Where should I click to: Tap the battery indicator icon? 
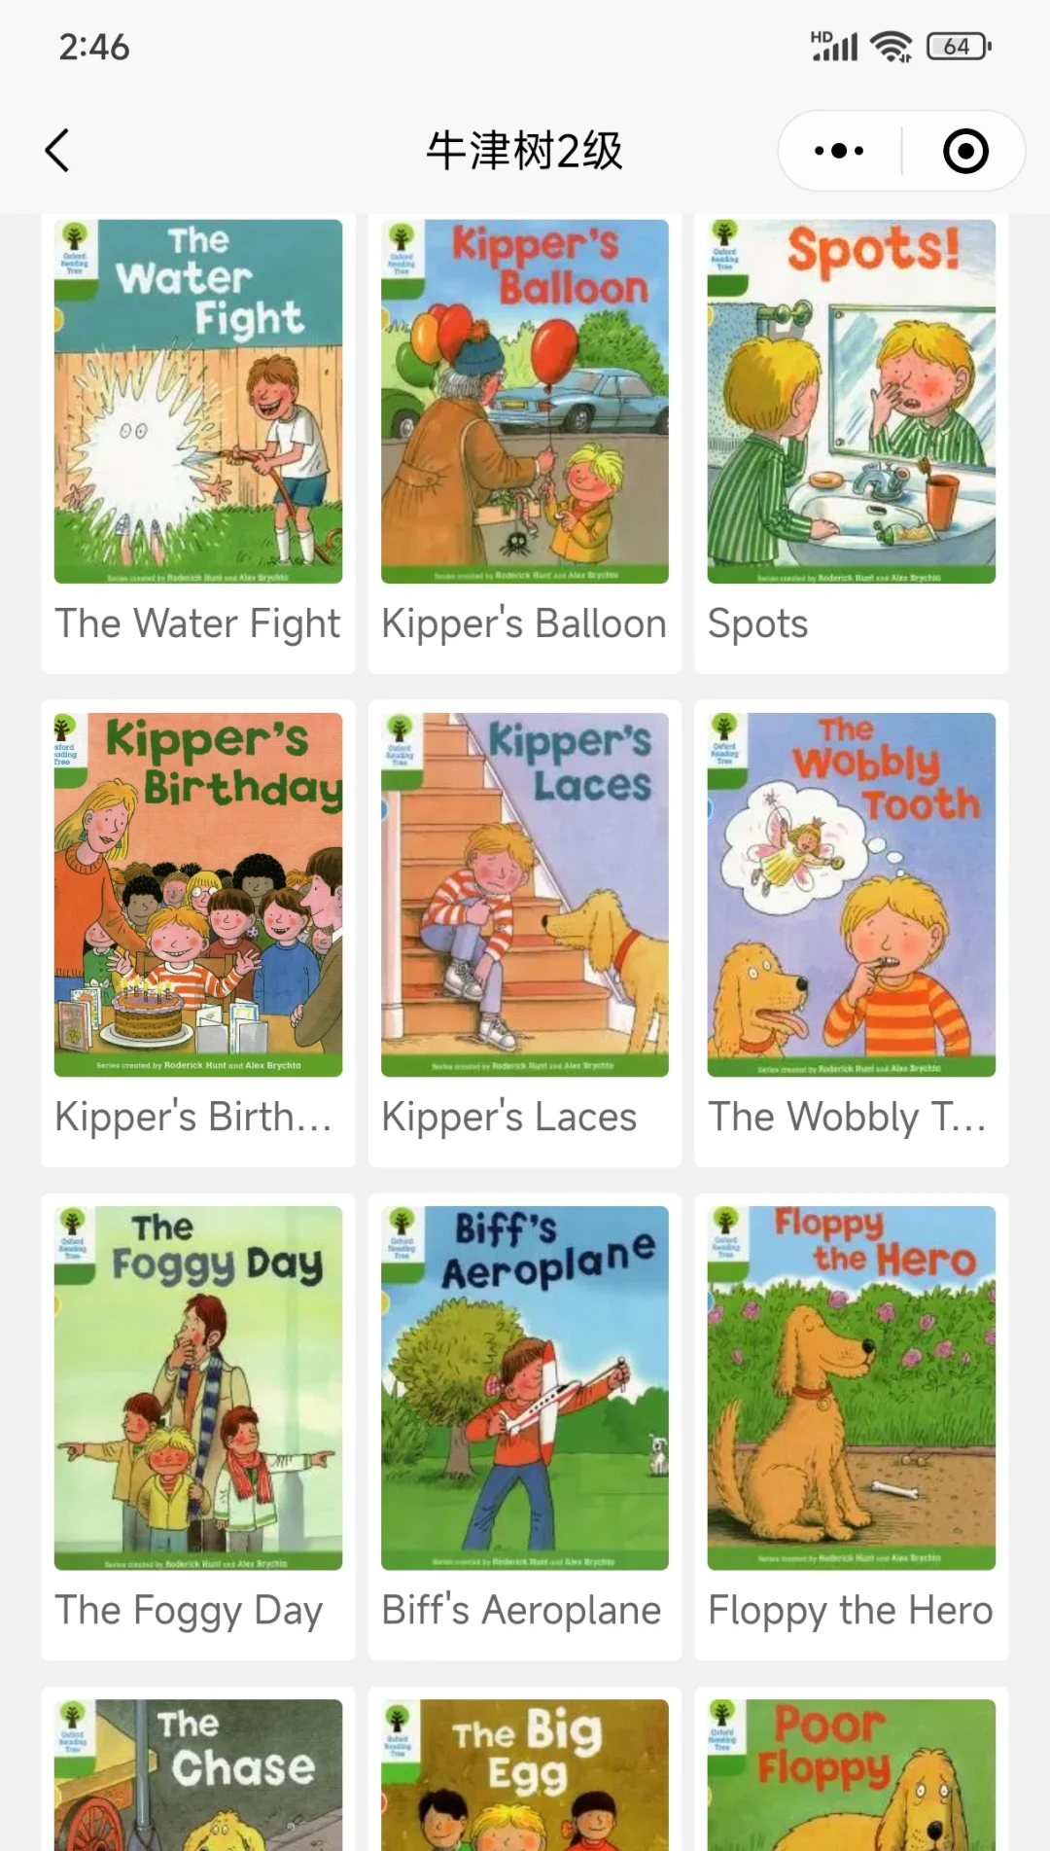click(959, 47)
